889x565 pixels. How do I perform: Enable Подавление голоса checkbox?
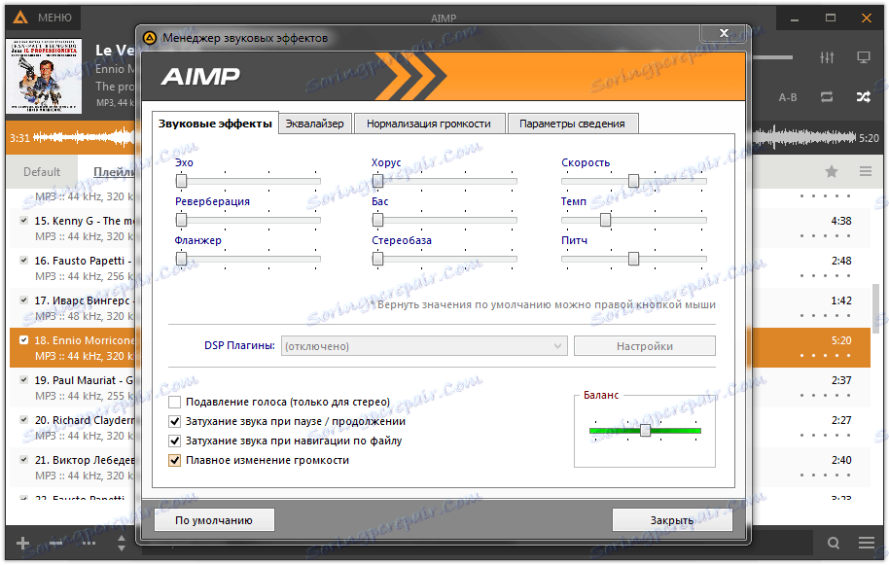click(174, 403)
